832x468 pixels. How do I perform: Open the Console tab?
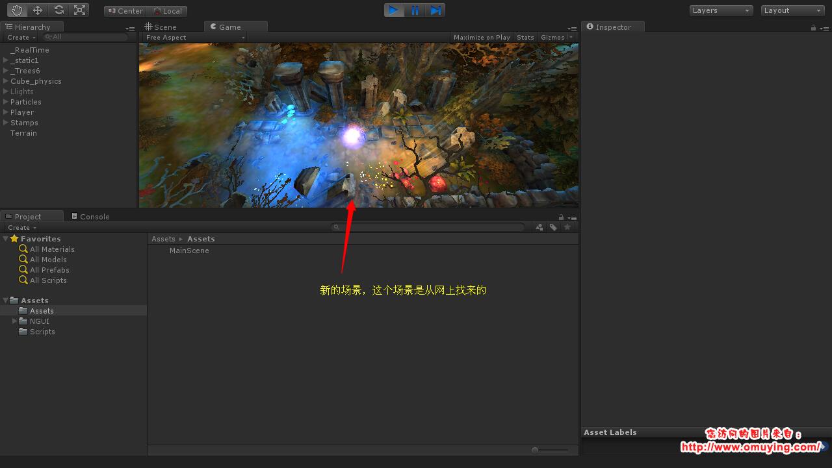[91, 217]
